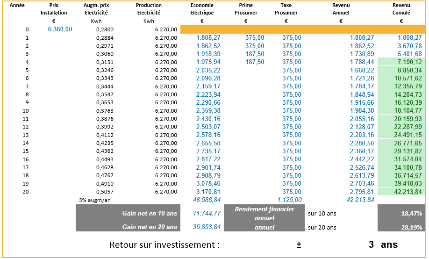Viewport: 429px width, 259px height.
Task: Click the Economie Electrique value 2.096,28
Action: [x=208, y=78]
